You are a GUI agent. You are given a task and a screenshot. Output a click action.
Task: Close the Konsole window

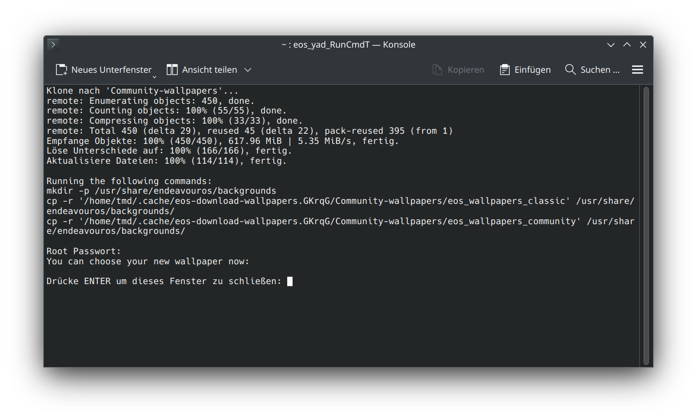click(x=643, y=45)
